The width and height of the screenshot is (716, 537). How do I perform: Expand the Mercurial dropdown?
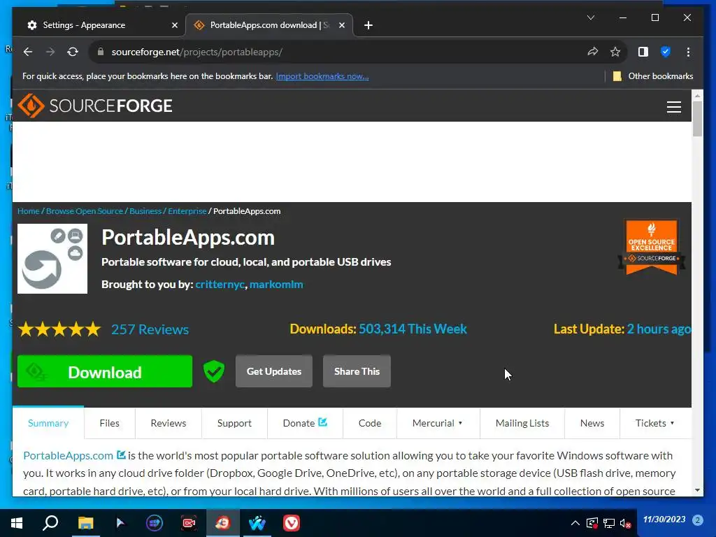point(438,423)
